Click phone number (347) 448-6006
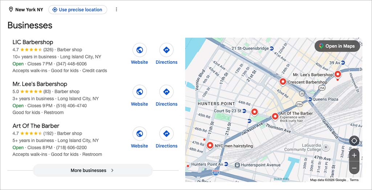 [72, 64]
